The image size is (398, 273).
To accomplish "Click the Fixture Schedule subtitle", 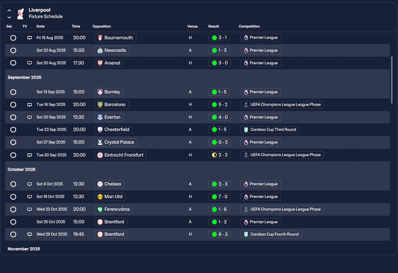I will tap(46, 17).
